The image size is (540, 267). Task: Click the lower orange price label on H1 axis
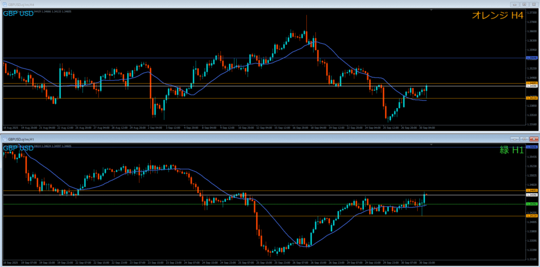tap(532, 216)
